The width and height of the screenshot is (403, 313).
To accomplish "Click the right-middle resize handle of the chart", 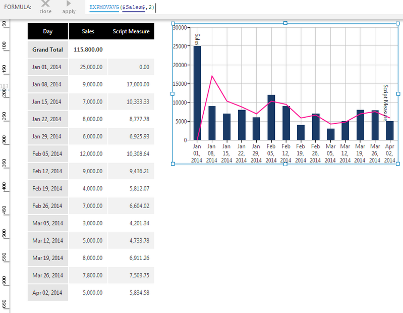I will pyautogui.click(x=398, y=94).
